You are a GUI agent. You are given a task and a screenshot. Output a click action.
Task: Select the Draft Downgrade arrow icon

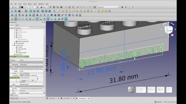point(30,15)
